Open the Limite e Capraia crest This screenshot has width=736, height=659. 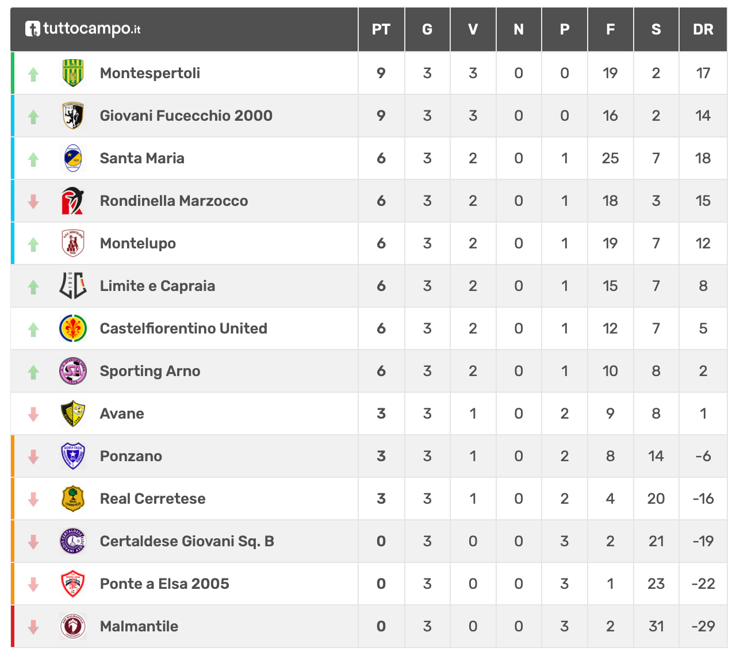[73, 286]
